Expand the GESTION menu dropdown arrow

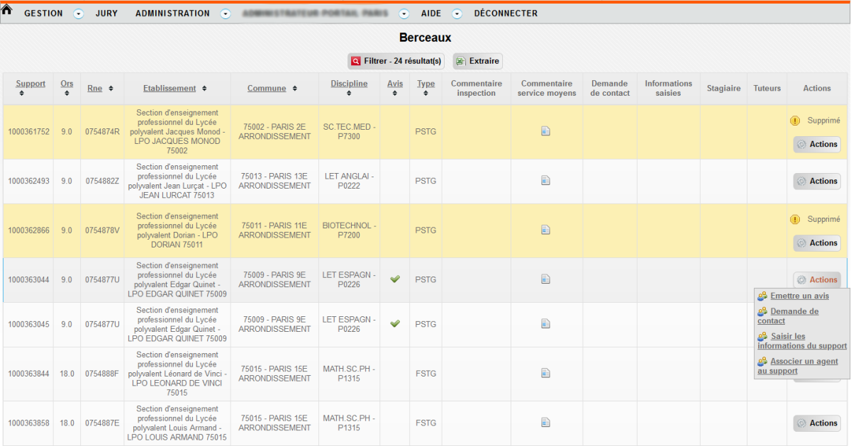[79, 14]
